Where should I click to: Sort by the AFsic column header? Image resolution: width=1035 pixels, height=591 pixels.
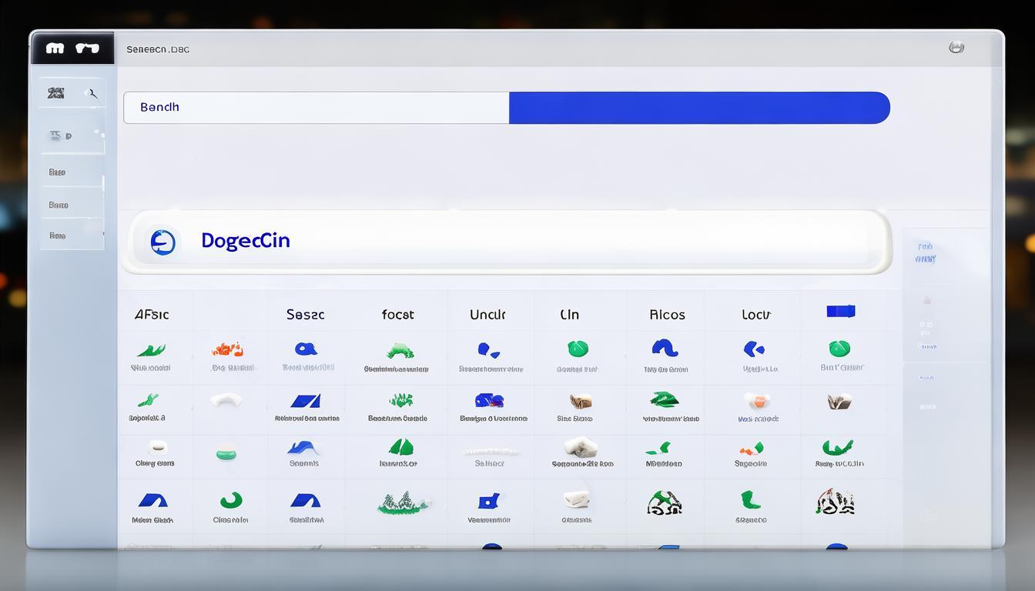pos(152,315)
